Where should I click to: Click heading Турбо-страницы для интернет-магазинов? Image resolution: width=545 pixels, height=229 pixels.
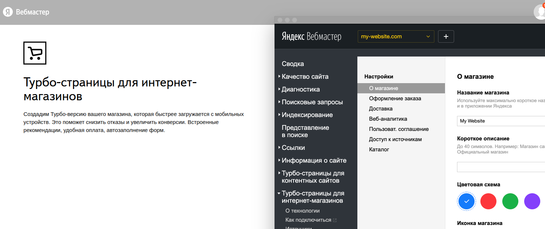(110, 89)
